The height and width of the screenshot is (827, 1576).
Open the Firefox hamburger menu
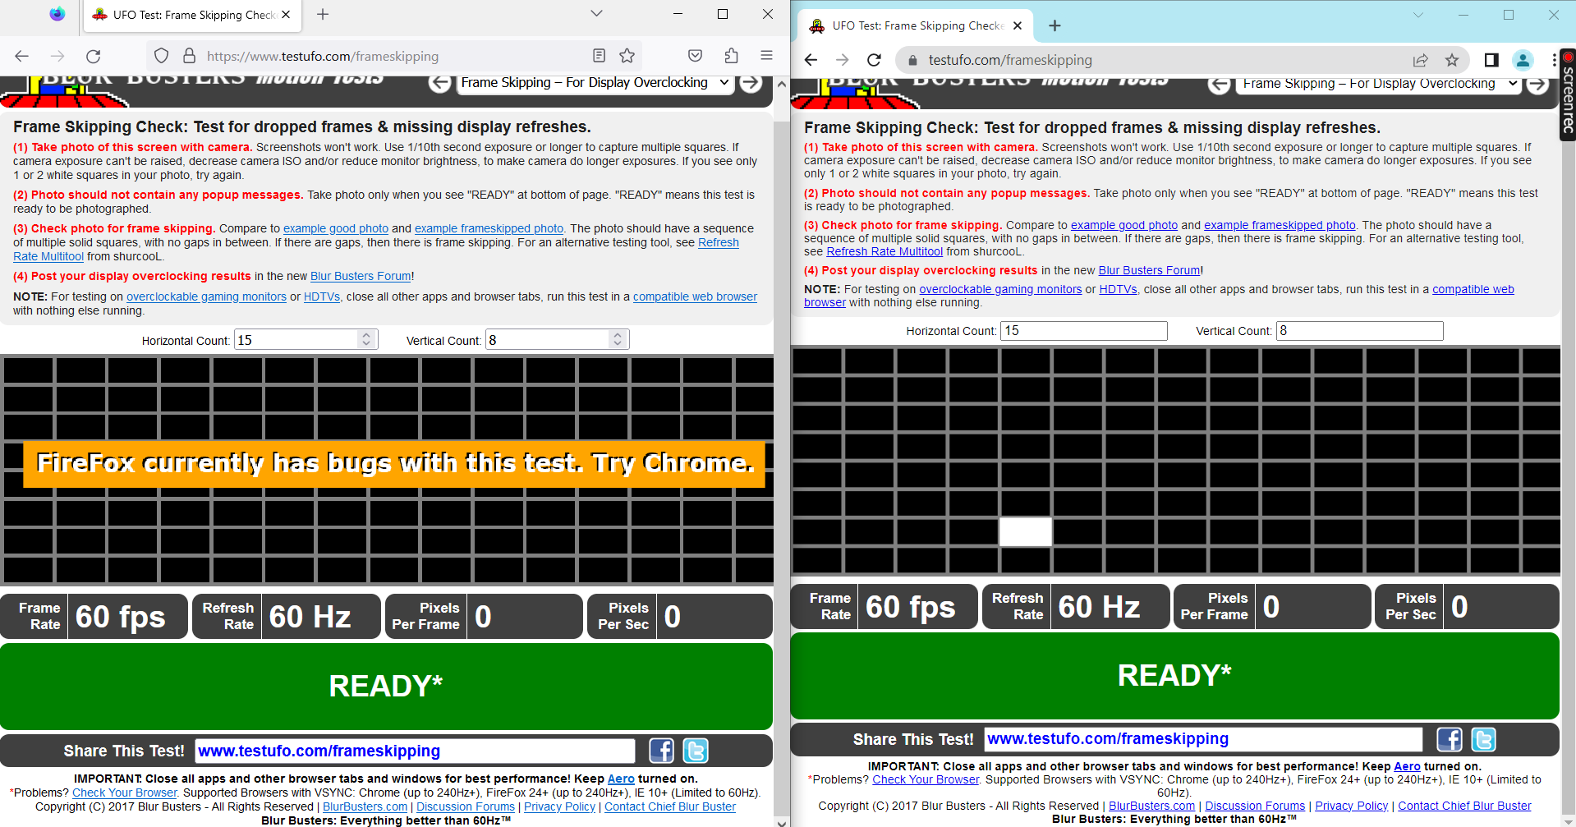coord(766,56)
